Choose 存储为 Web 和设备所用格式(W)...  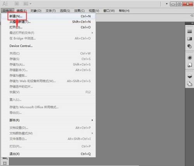pos(48,81)
